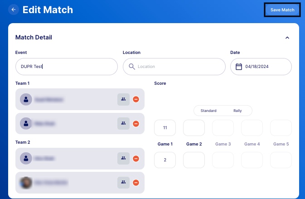The height and width of the screenshot is (199, 305).
Task: Click group icon on second Team 1 player
Action: (x=123, y=124)
